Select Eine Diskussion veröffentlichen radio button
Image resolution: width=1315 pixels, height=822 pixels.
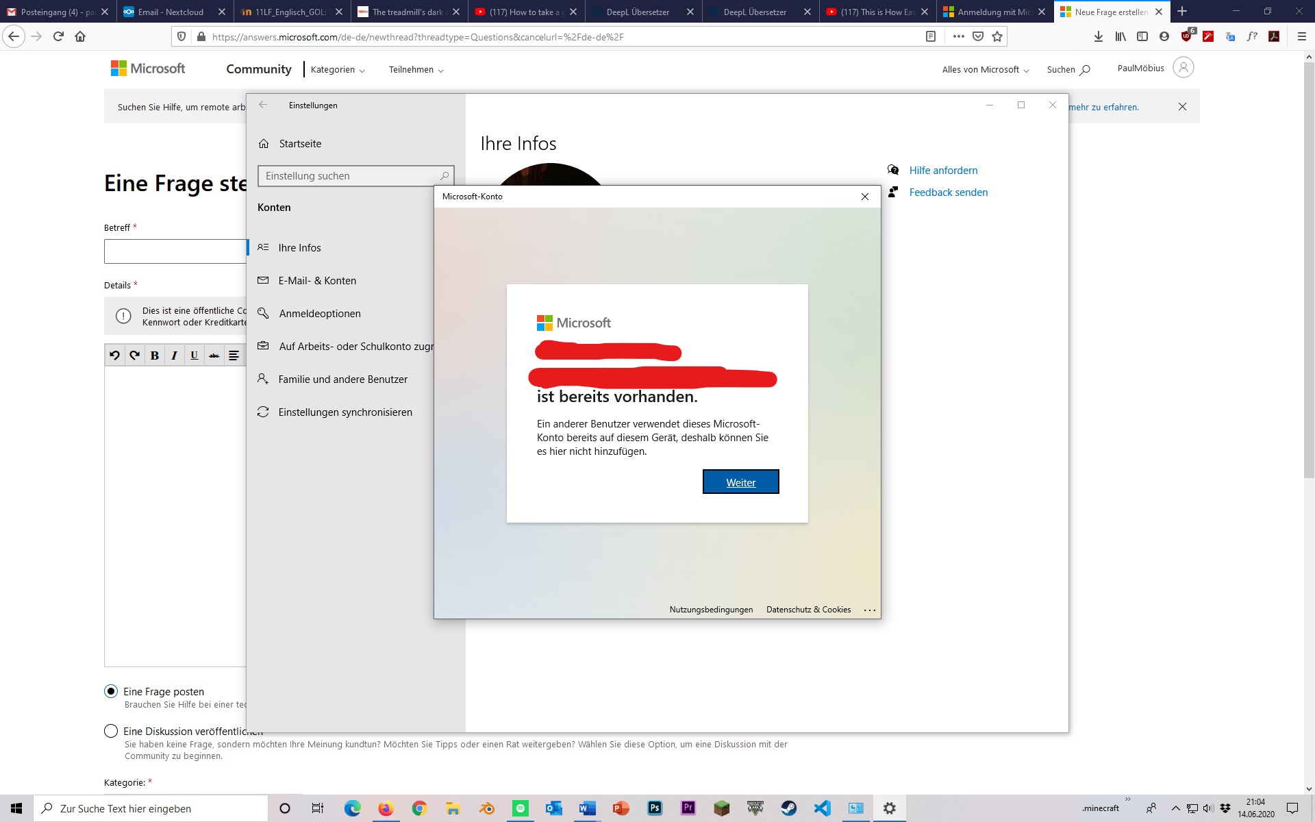click(x=111, y=731)
